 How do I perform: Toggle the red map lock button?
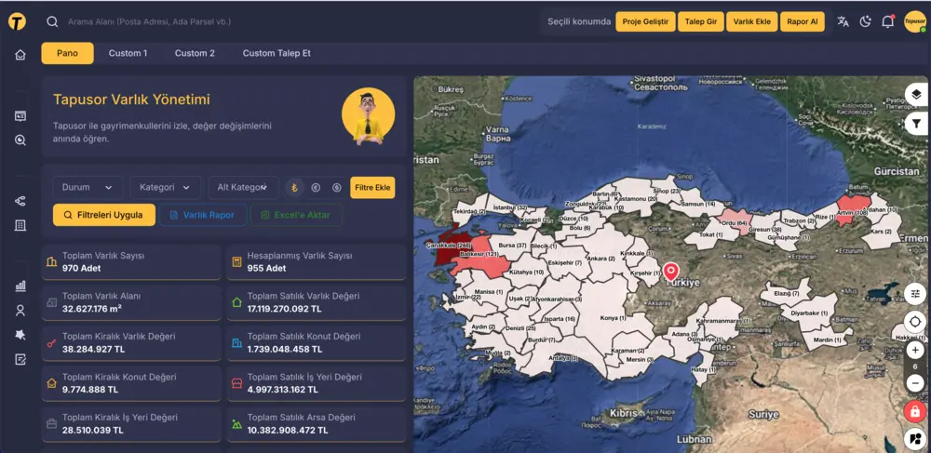(x=915, y=411)
